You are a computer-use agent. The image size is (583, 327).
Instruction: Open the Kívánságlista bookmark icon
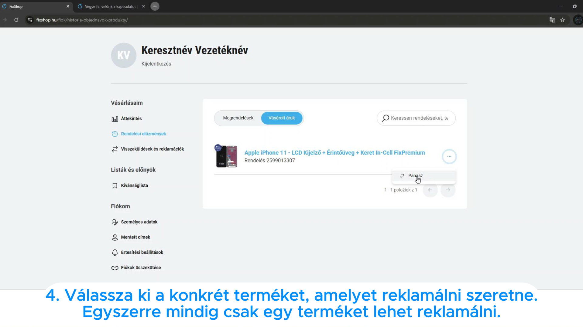pos(115,185)
